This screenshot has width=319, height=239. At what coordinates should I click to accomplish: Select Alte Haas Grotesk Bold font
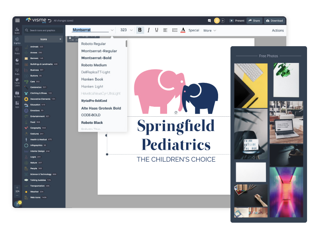102,108
